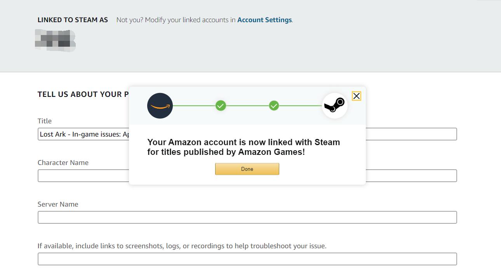Click the second green checkmark next to Steam
The height and width of the screenshot is (279, 501).
coord(274,106)
